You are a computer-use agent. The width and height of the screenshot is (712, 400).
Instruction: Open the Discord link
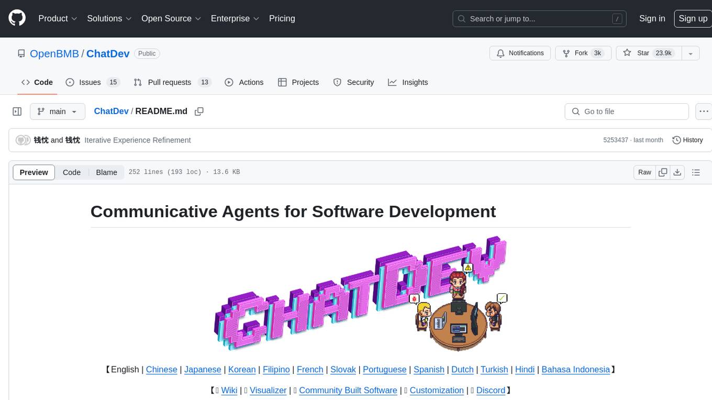pyautogui.click(x=491, y=391)
